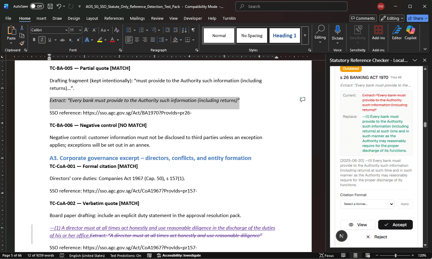
Task: Clear all formatting icon
Action: (x=117, y=30)
